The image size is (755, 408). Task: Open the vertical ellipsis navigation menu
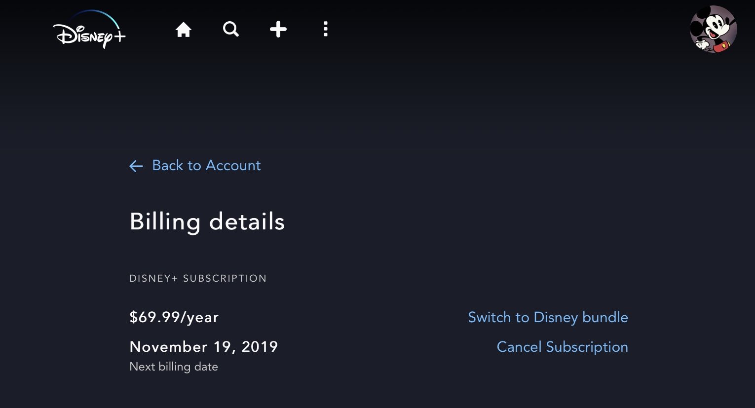326,29
